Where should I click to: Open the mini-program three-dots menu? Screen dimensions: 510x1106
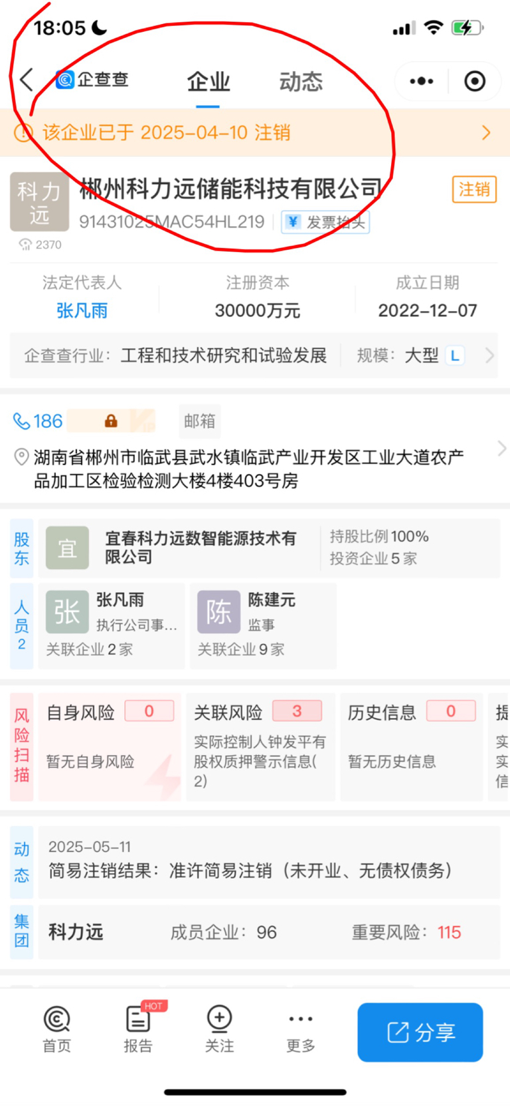(422, 81)
